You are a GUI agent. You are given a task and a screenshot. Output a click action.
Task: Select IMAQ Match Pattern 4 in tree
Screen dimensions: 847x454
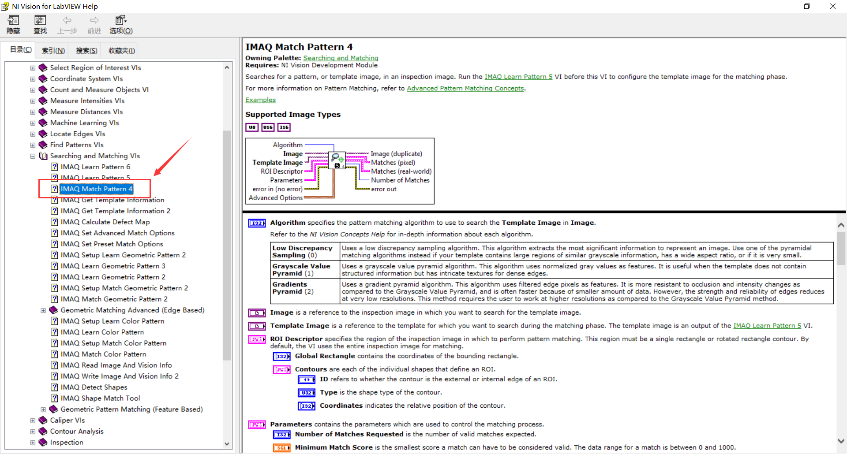(x=96, y=189)
